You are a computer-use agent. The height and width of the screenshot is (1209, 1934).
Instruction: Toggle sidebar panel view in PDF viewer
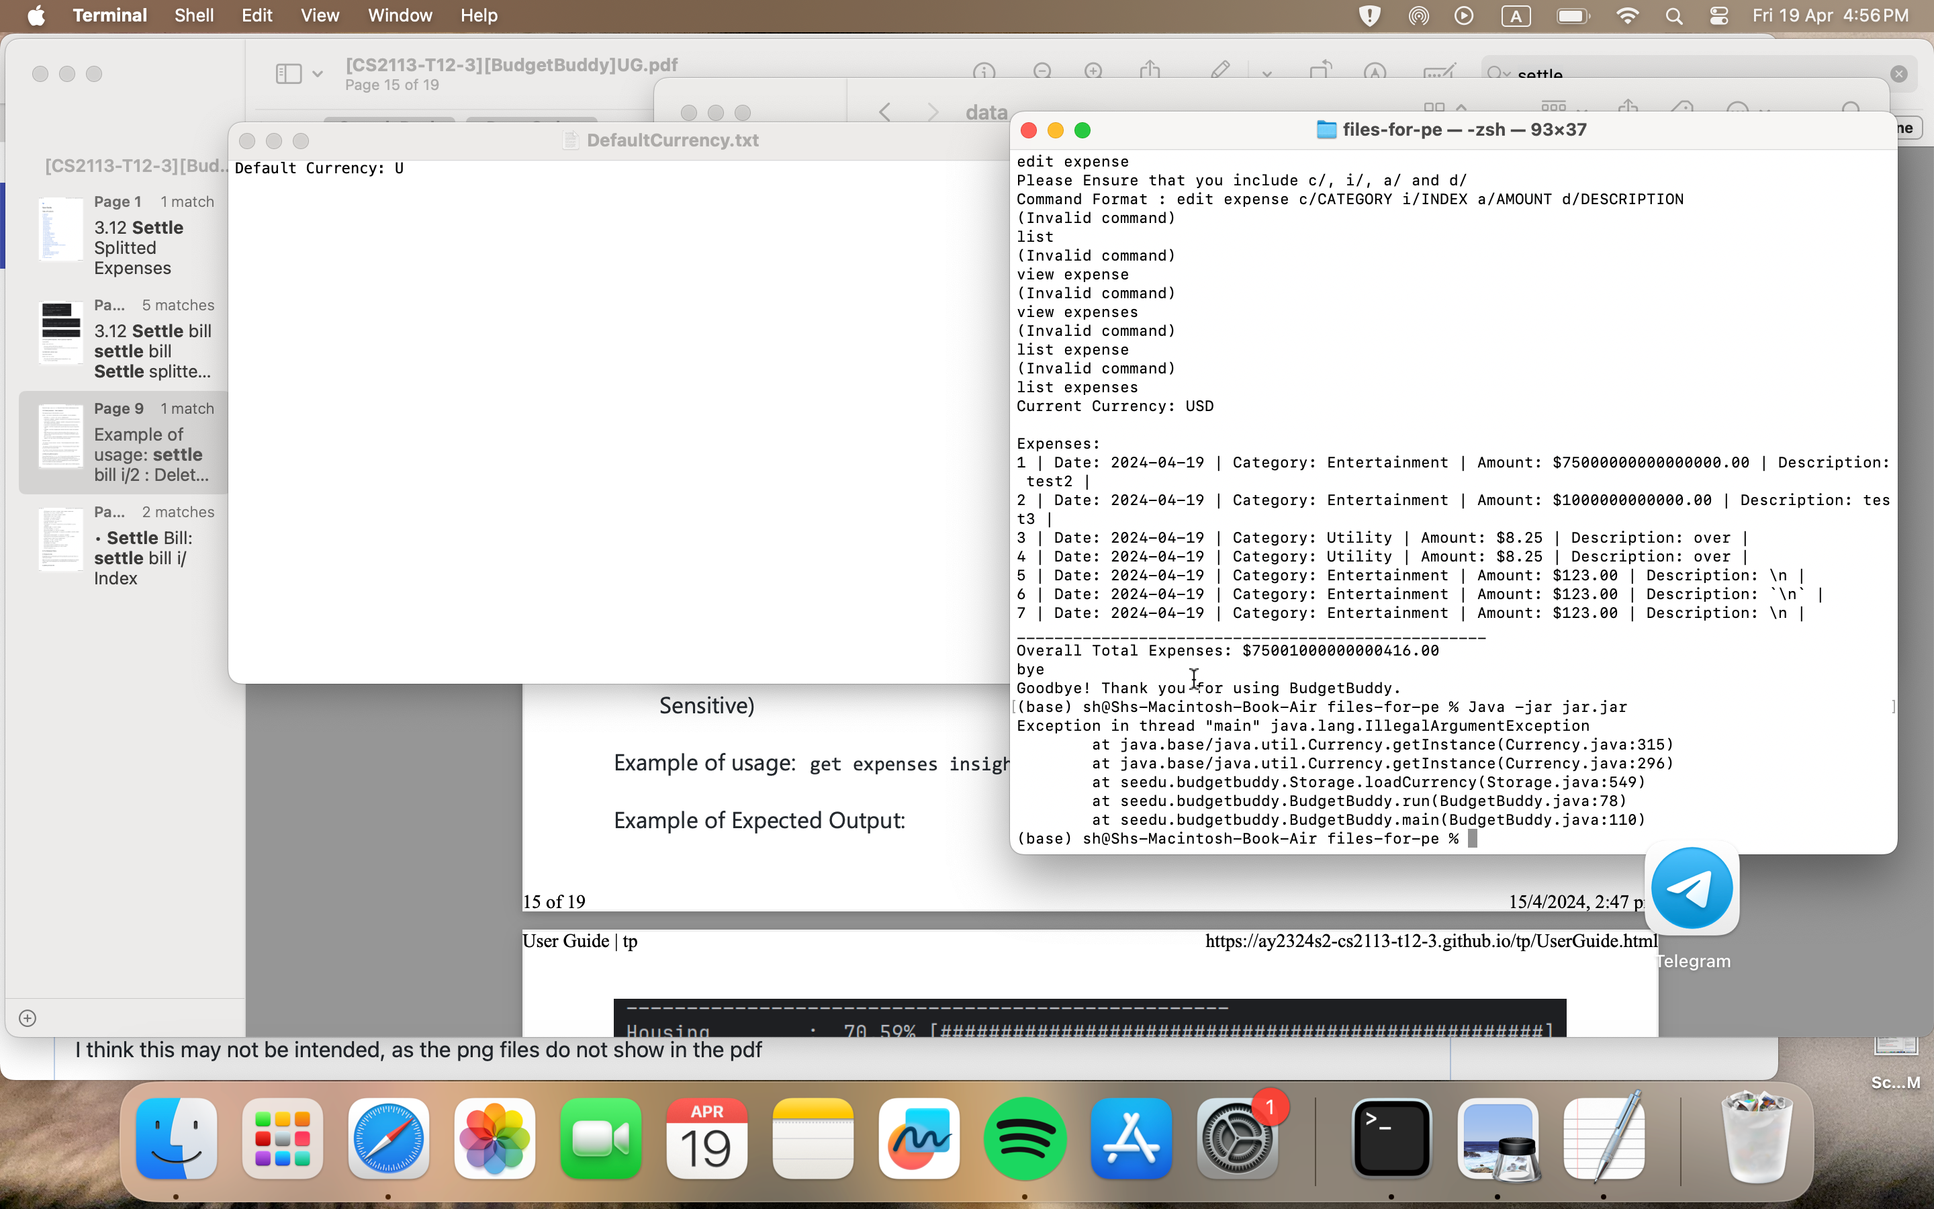coord(289,74)
